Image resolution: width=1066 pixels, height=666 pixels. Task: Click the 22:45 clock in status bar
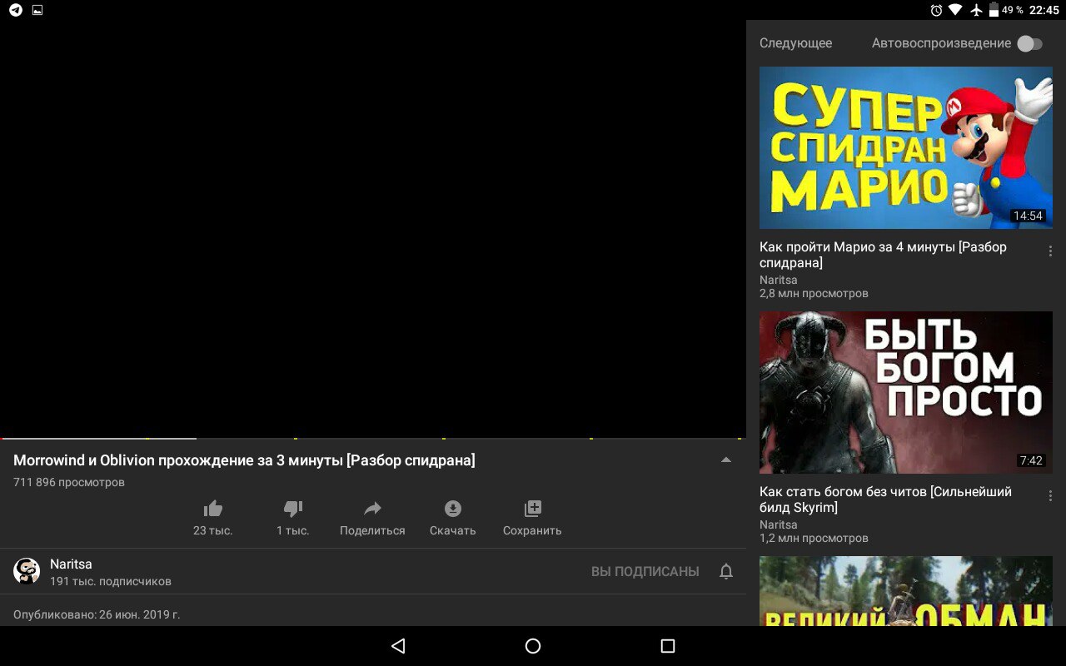pyautogui.click(x=1044, y=10)
